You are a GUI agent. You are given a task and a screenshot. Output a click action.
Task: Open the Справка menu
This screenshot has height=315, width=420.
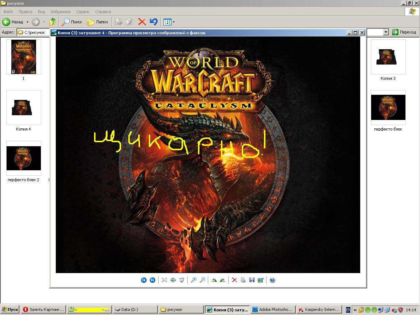pos(103,12)
